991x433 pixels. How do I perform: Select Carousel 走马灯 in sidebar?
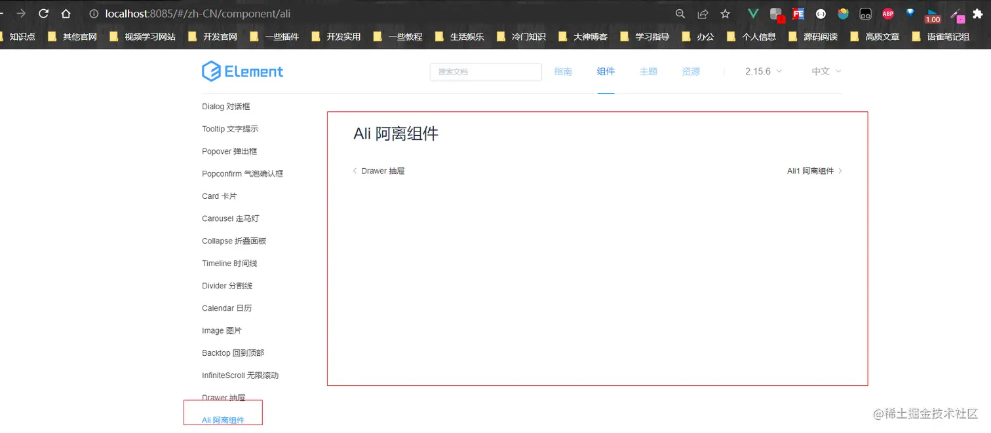pos(231,218)
